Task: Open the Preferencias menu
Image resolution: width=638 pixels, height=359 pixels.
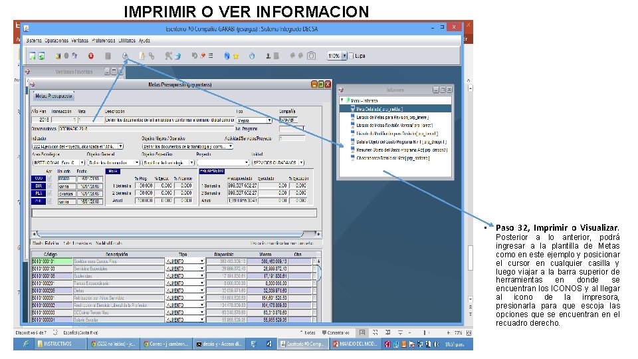Action: (104, 41)
